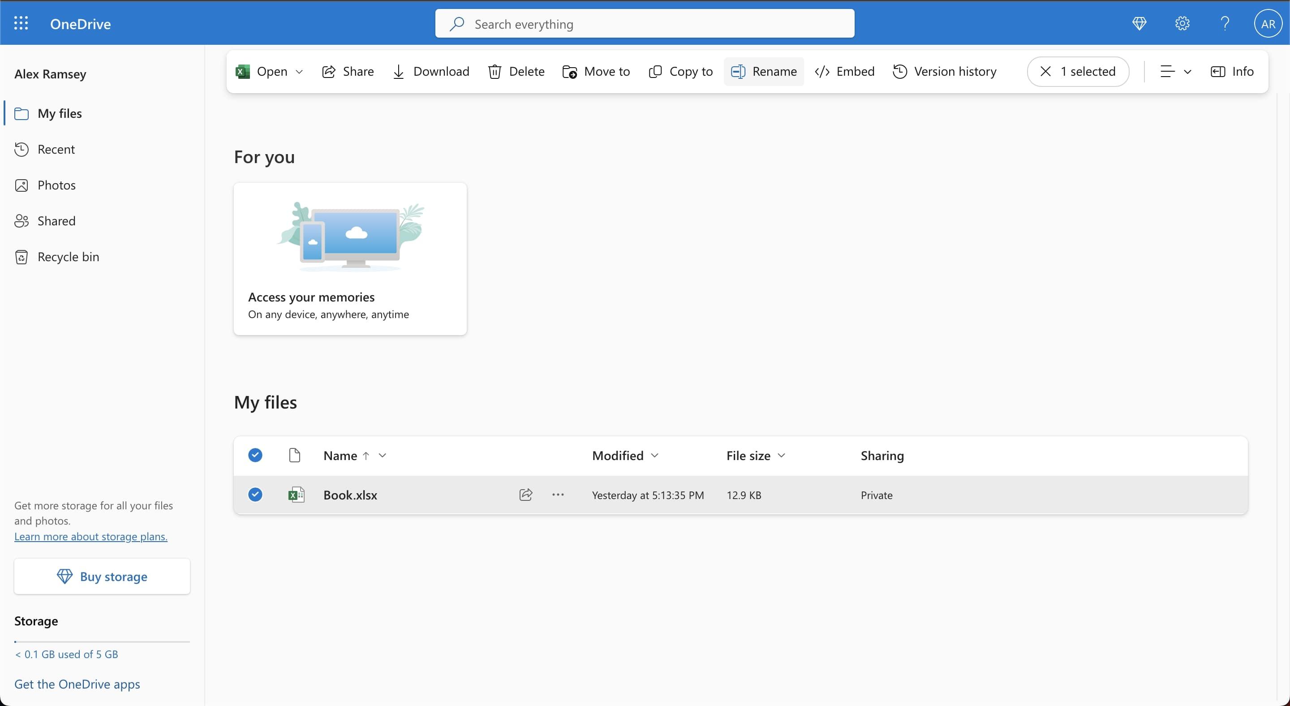This screenshot has height=706, width=1290.
Task: Clear the selection with the 1 selected X
Action: pos(1045,71)
